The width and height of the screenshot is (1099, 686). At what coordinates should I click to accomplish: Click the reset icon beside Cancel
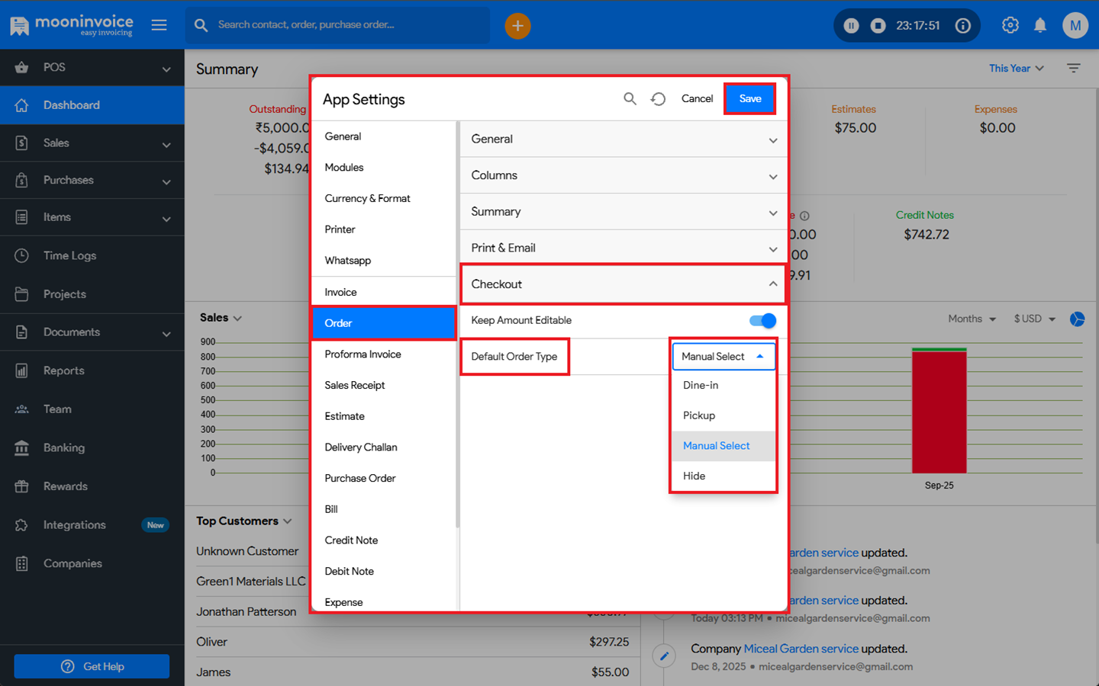(x=658, y=99)
